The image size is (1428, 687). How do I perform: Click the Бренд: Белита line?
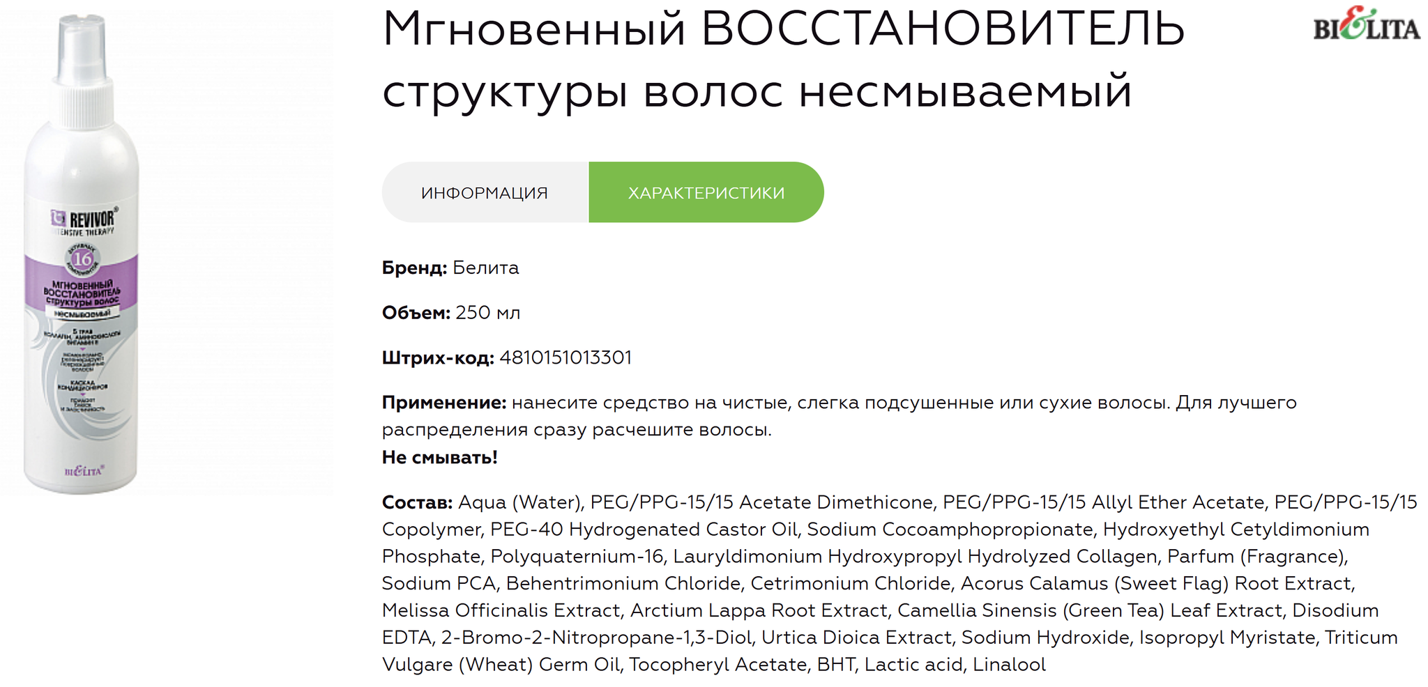tap(450, 268)
